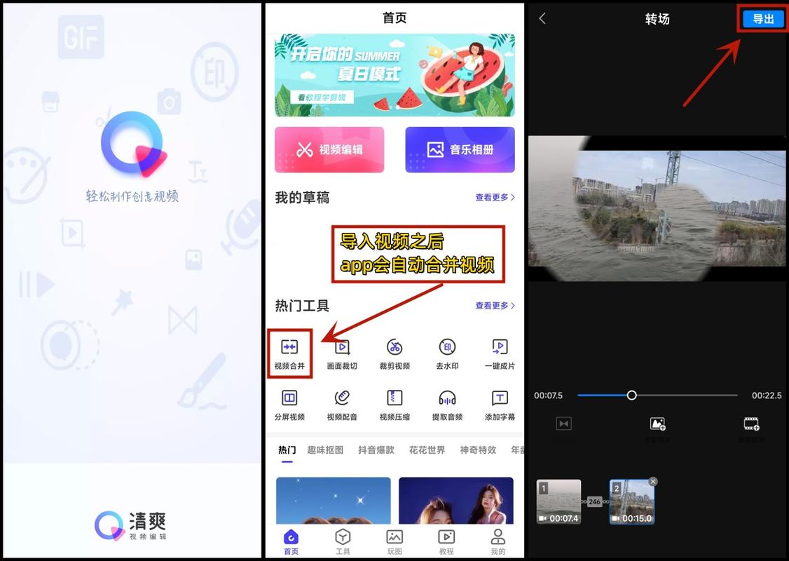Viewport: 789px width, 561px height.
Task: Select the transition effect icon below the slider
Action: point(564,424)
